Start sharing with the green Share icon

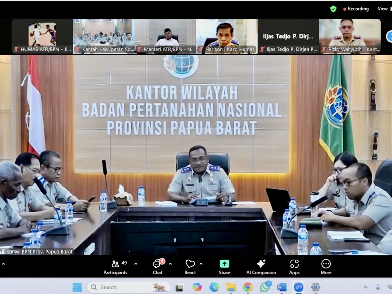click(224, 264)
